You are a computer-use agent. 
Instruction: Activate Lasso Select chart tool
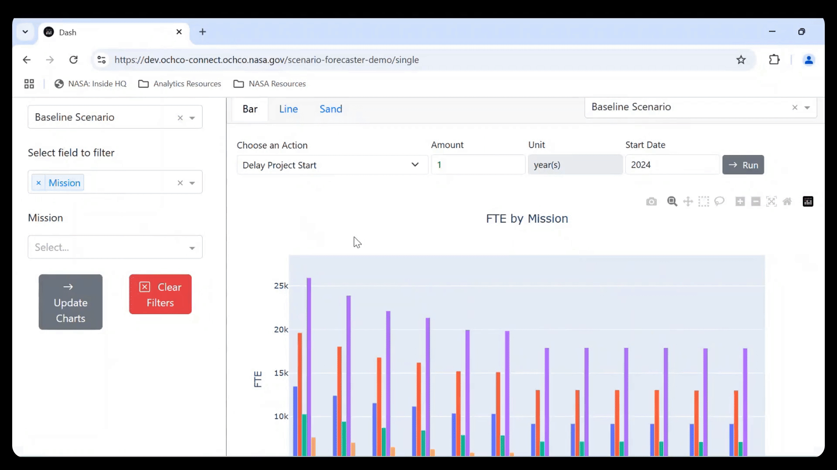click(x=719, y=201)
